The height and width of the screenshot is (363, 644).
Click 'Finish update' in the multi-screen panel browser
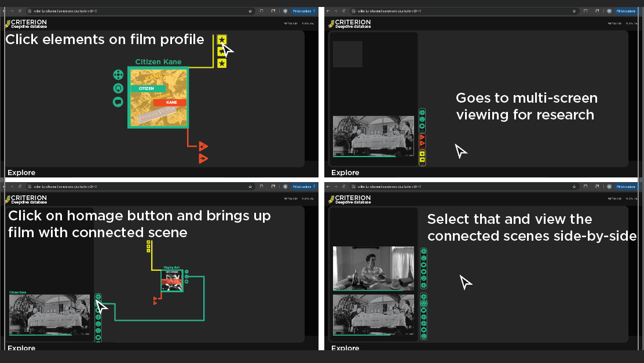pyautogui.click(x=627, y=11)
